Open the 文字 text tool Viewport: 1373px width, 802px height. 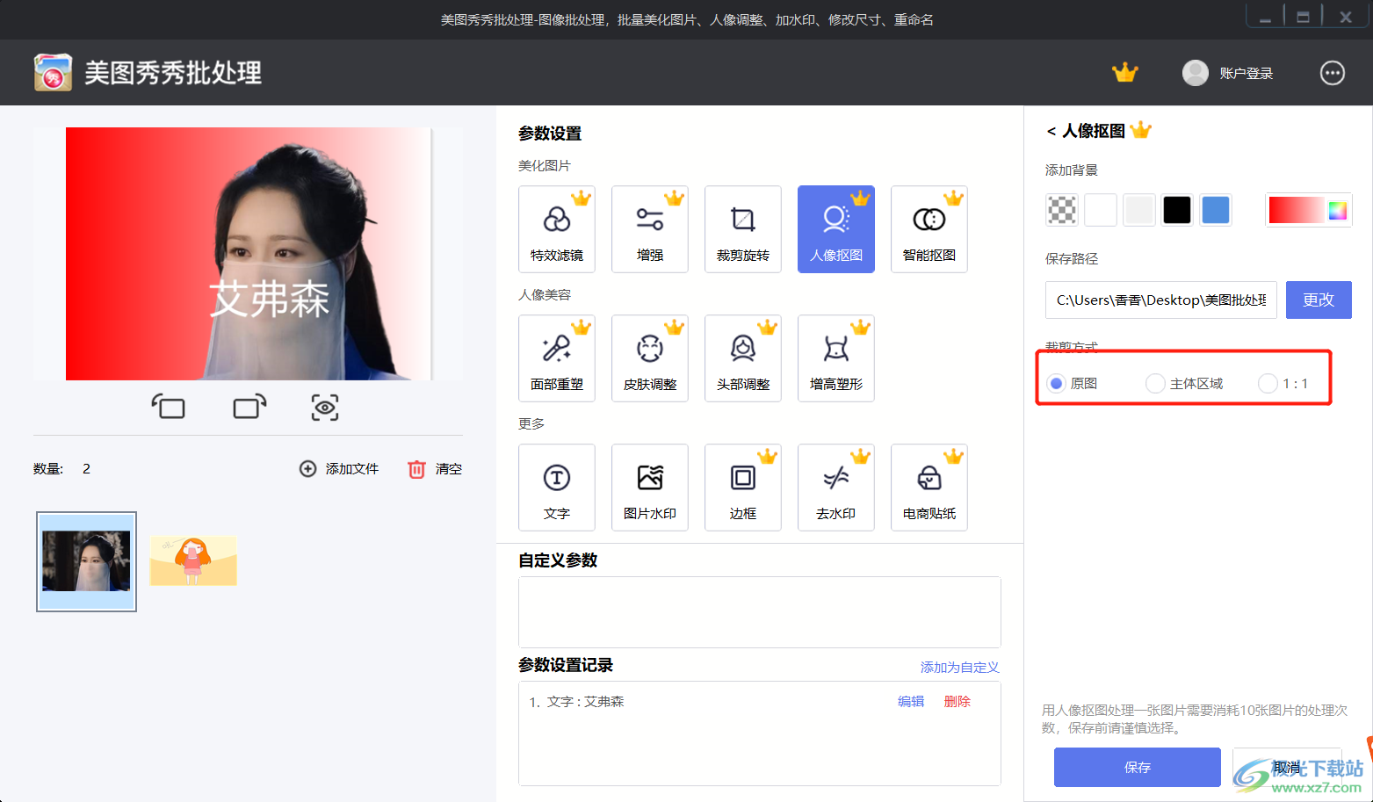[557, 488]
